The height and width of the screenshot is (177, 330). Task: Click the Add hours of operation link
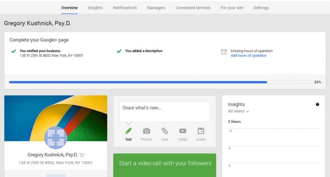pos(248,56)
